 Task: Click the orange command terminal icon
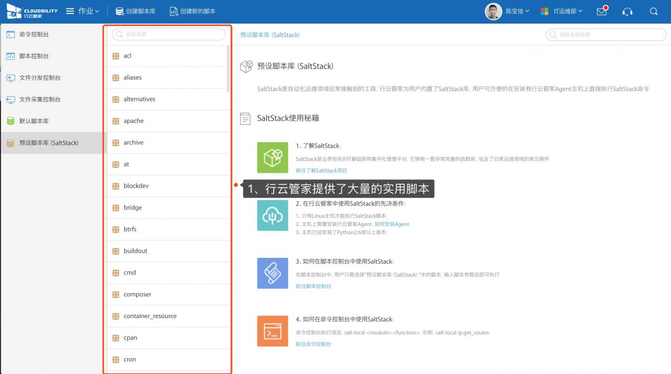[273, 331]
